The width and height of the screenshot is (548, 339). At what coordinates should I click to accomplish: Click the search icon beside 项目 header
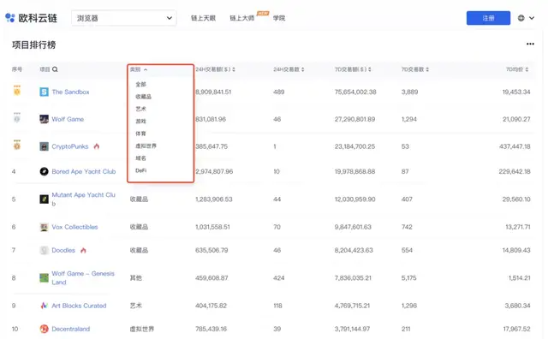click(x=55, y=69)
